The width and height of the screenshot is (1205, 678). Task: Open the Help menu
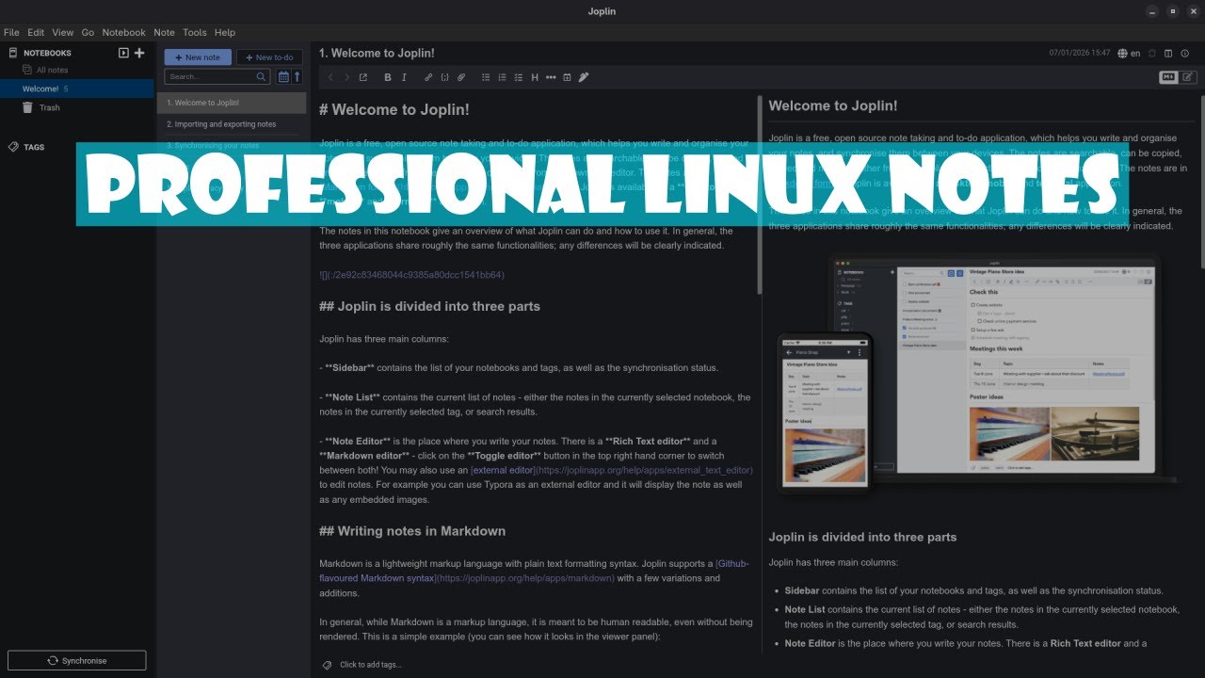[x=225, y=32]
